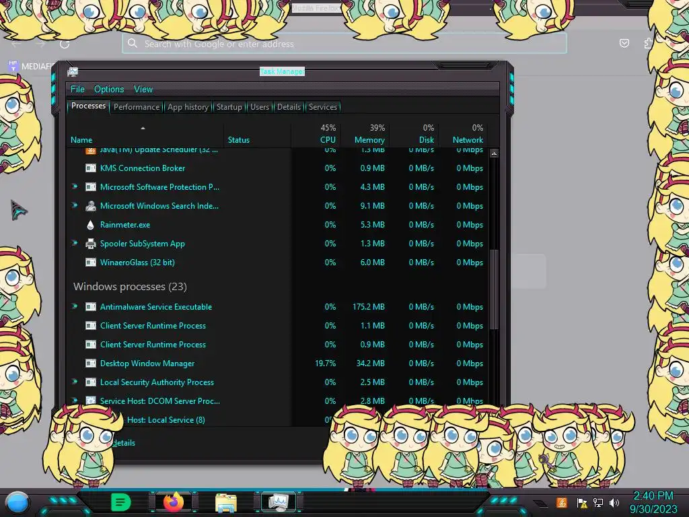The height and width of the screenshot is (517, 689).
Task: Click the Service Host DCOM gear icon
Action: pyautogui.click(x=91, y=401)
